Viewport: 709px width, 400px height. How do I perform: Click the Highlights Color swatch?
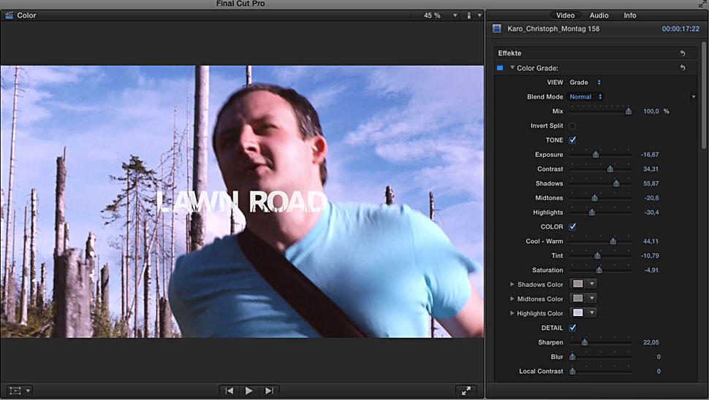(577, 313)
